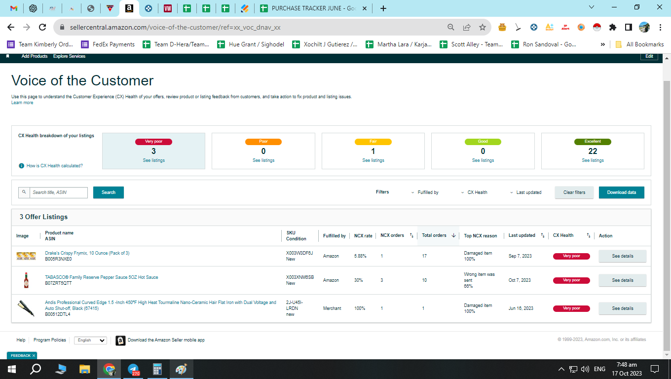View site information padlock icon
Viewport: 671px width, 379px height.
pyautogui.click(x=63, y=28)
